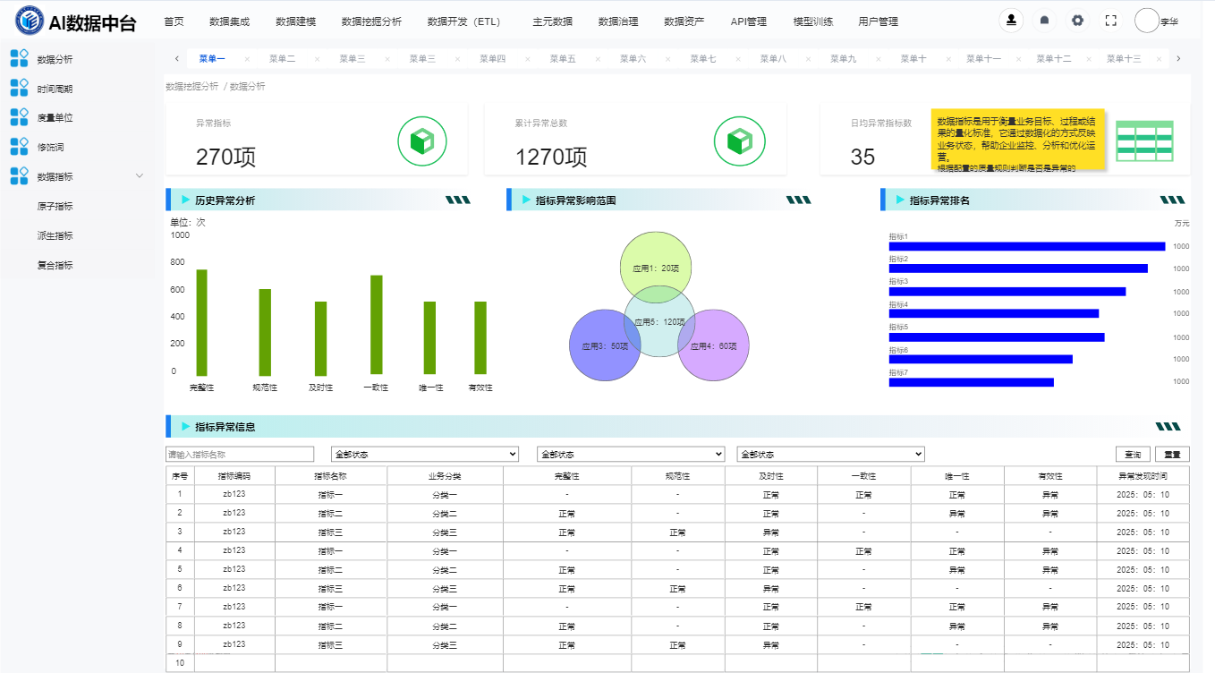Close the 菜单七 tab
This screenshot has width=1215, height=673.
[738, 59]
